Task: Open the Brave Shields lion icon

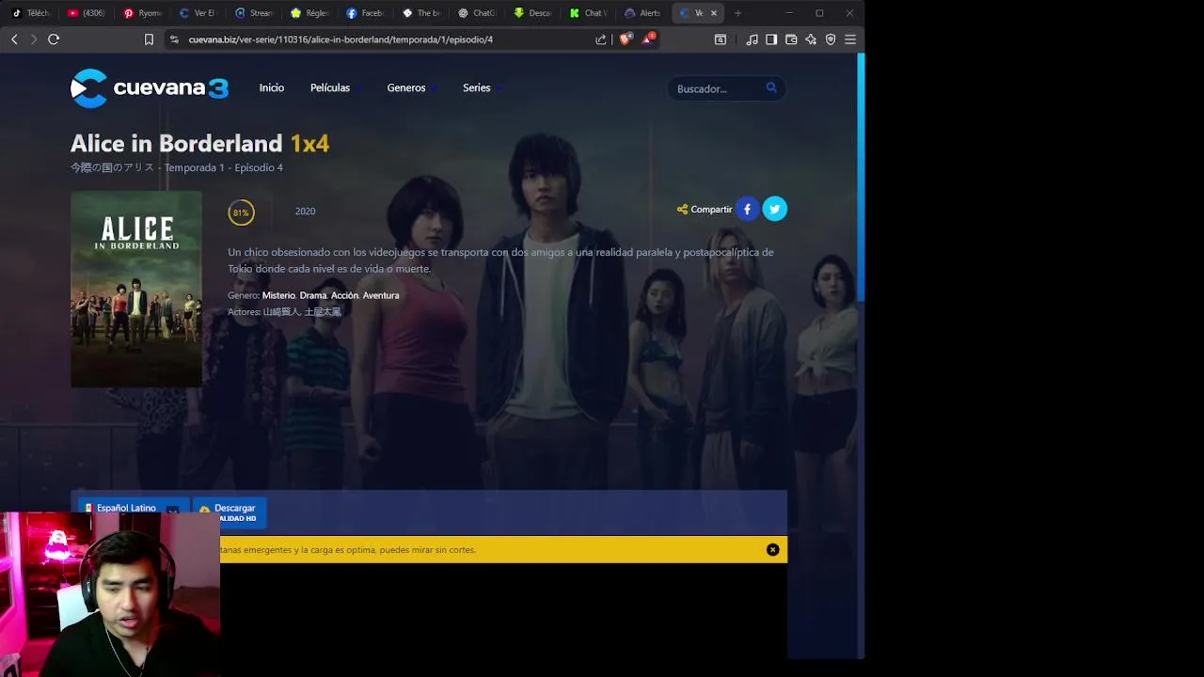Action: (625, 39)
